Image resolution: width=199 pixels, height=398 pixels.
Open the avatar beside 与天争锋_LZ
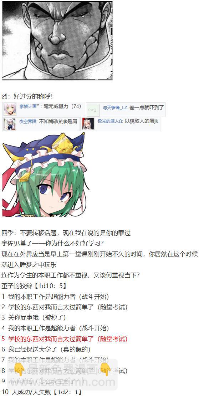[93, 109]
